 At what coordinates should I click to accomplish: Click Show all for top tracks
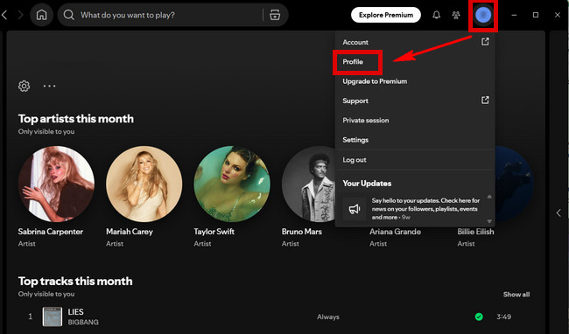pyautogui.click(x=516, y=295)
